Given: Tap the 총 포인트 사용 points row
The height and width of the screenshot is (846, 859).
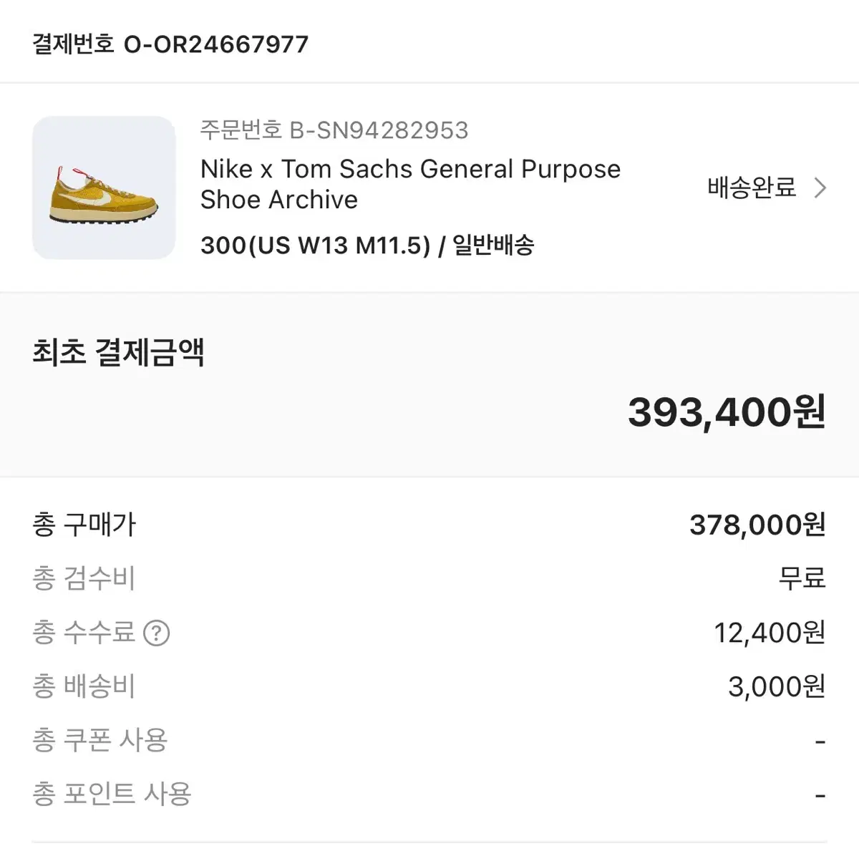Looking at the screenshot, I should click(429, 794).
